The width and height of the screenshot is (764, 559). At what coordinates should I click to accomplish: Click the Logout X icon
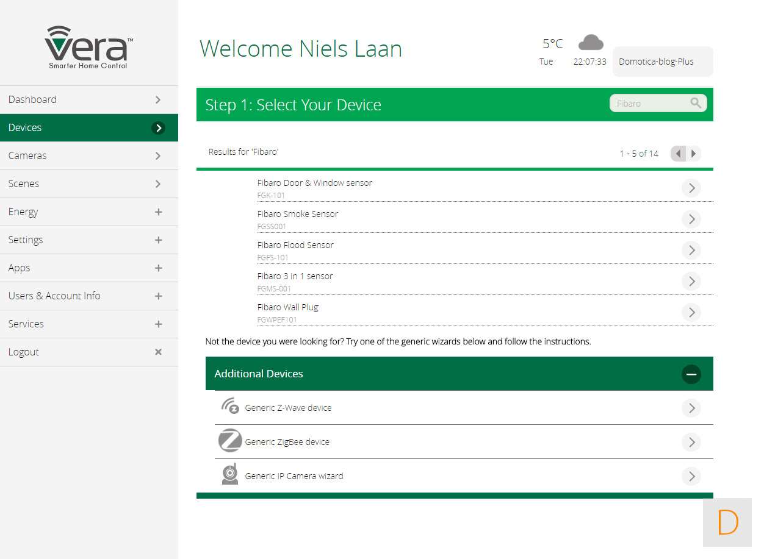tap(158, 352)
